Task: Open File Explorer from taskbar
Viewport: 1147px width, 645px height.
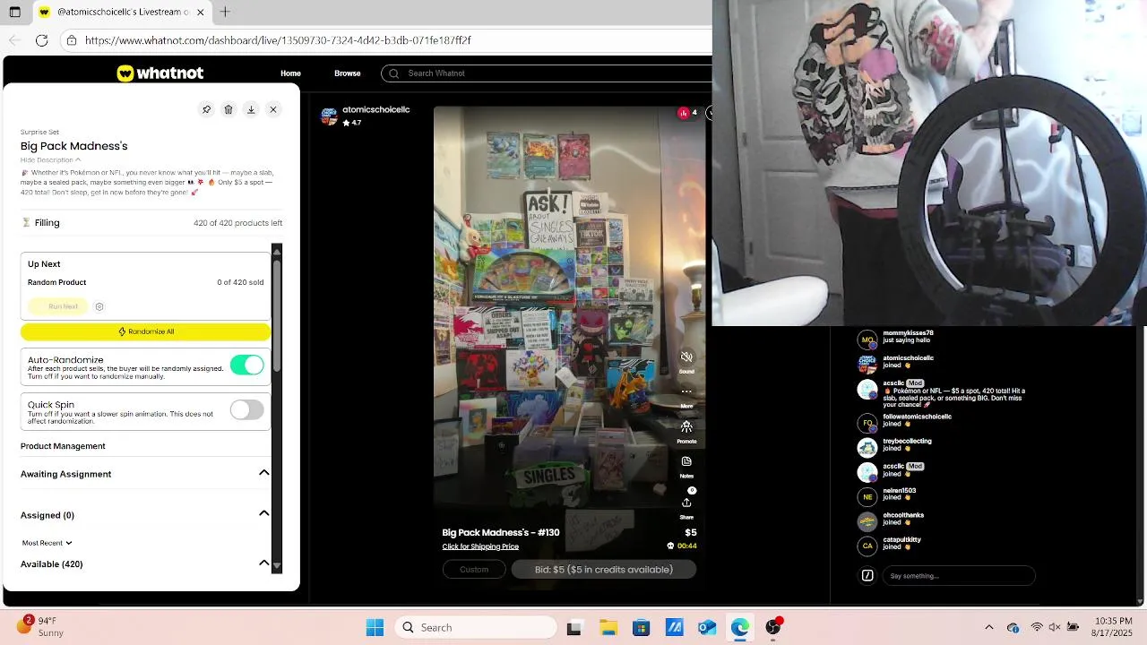Action: [608, 628]
